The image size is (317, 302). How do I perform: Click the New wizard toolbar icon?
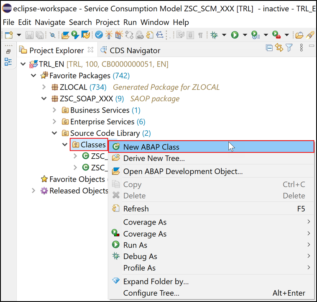tap(9, 35)
